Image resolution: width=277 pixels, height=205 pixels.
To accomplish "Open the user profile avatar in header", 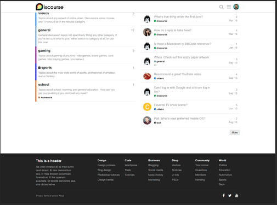I will 236,7.
